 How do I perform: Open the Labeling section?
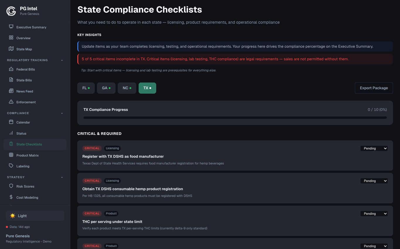click(23, 166)
